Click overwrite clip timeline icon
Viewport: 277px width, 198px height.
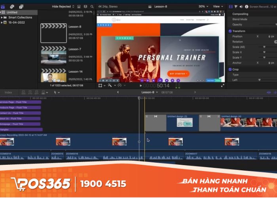pos(43,92)
